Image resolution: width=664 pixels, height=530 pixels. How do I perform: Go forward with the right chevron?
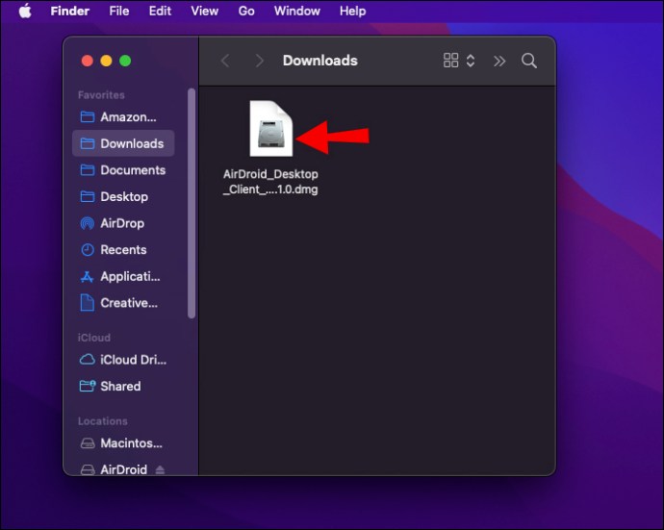[x=260, y=61]
